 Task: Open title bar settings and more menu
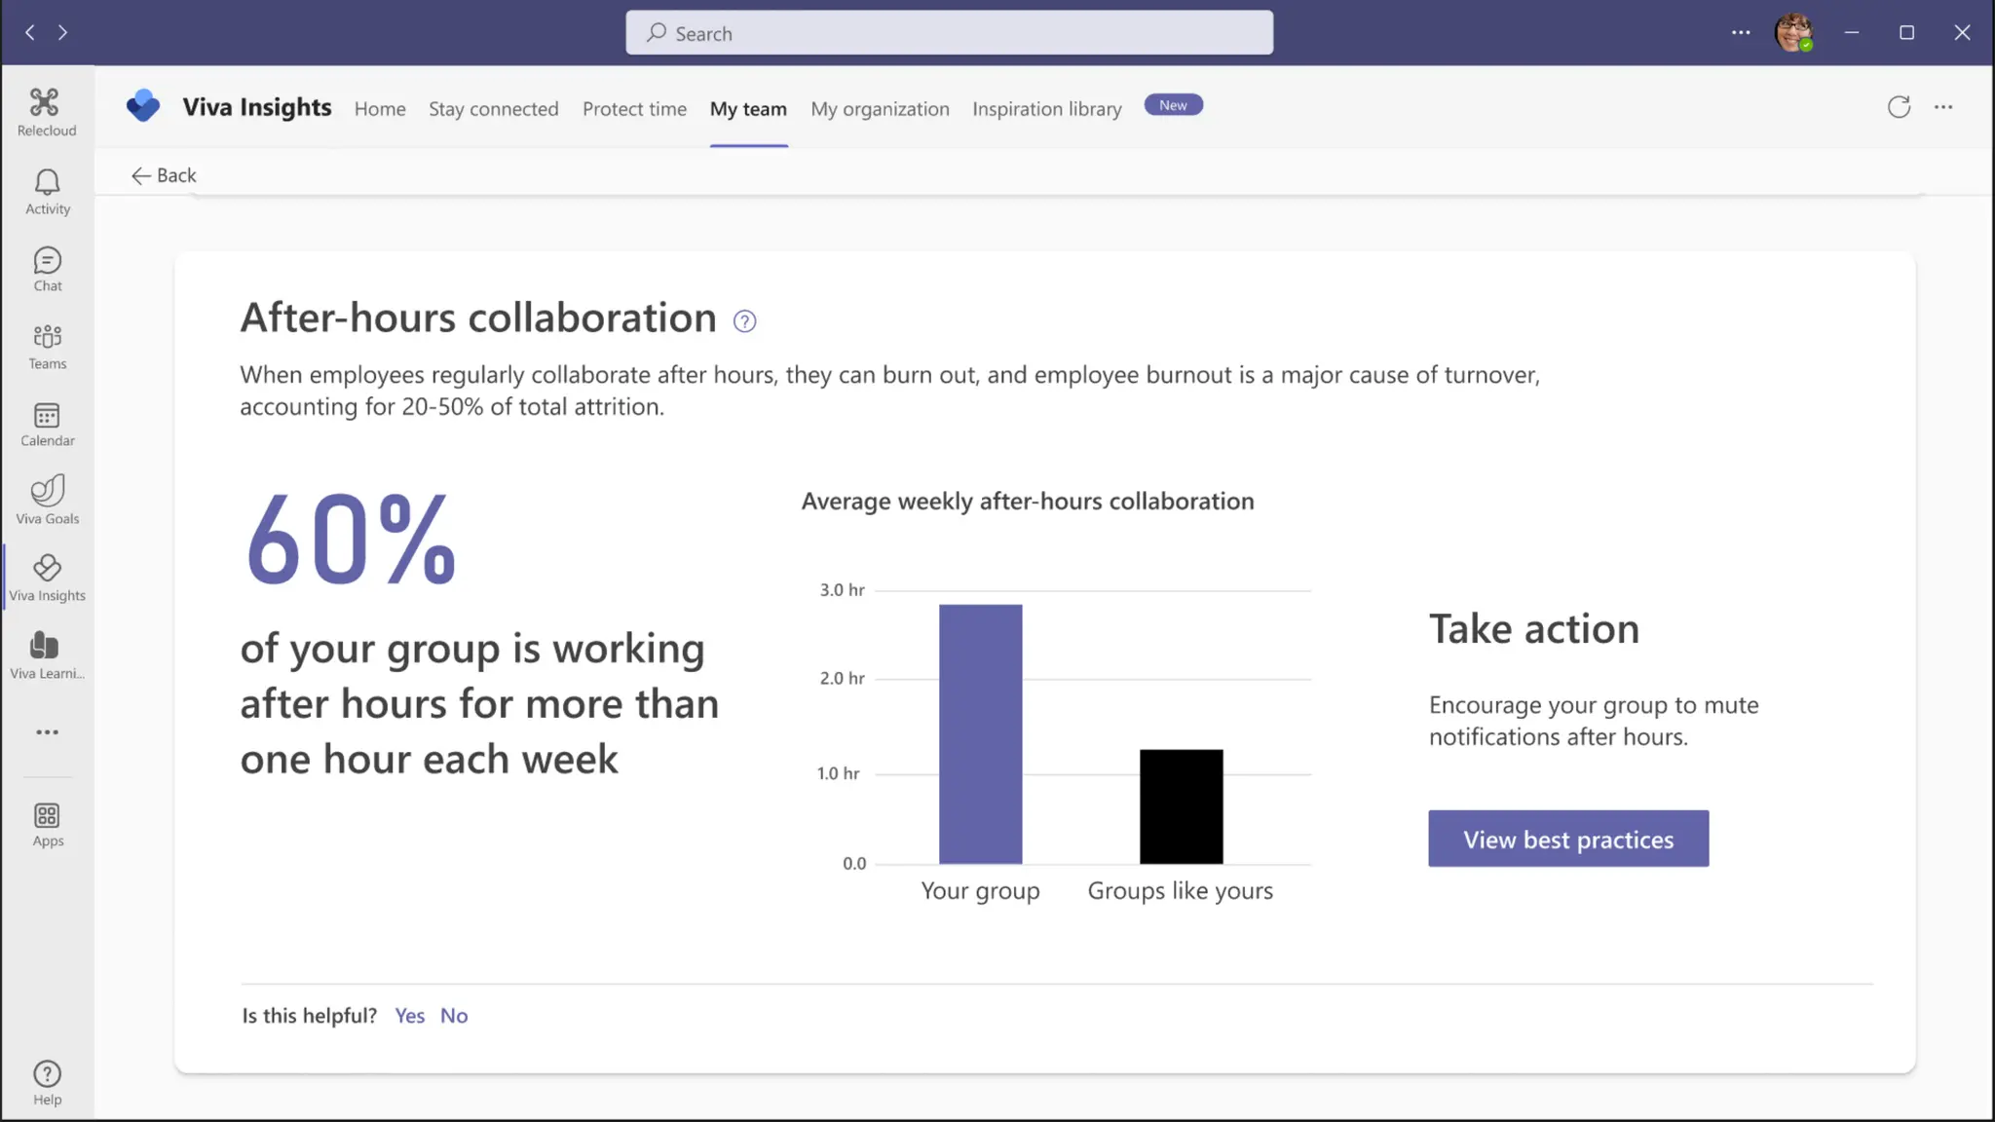1741,32
